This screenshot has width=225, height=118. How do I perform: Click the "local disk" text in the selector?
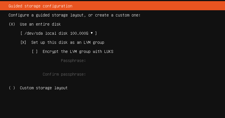point(56,33)
